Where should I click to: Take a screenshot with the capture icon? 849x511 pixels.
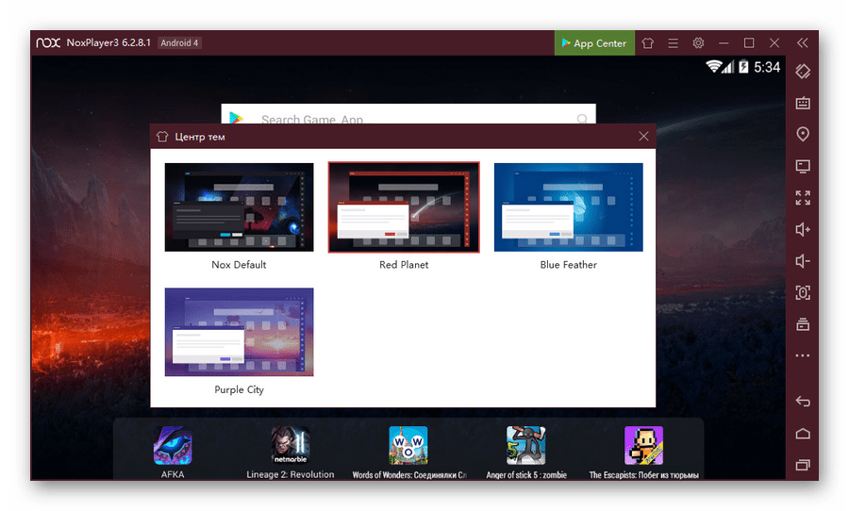coord(803,293)
